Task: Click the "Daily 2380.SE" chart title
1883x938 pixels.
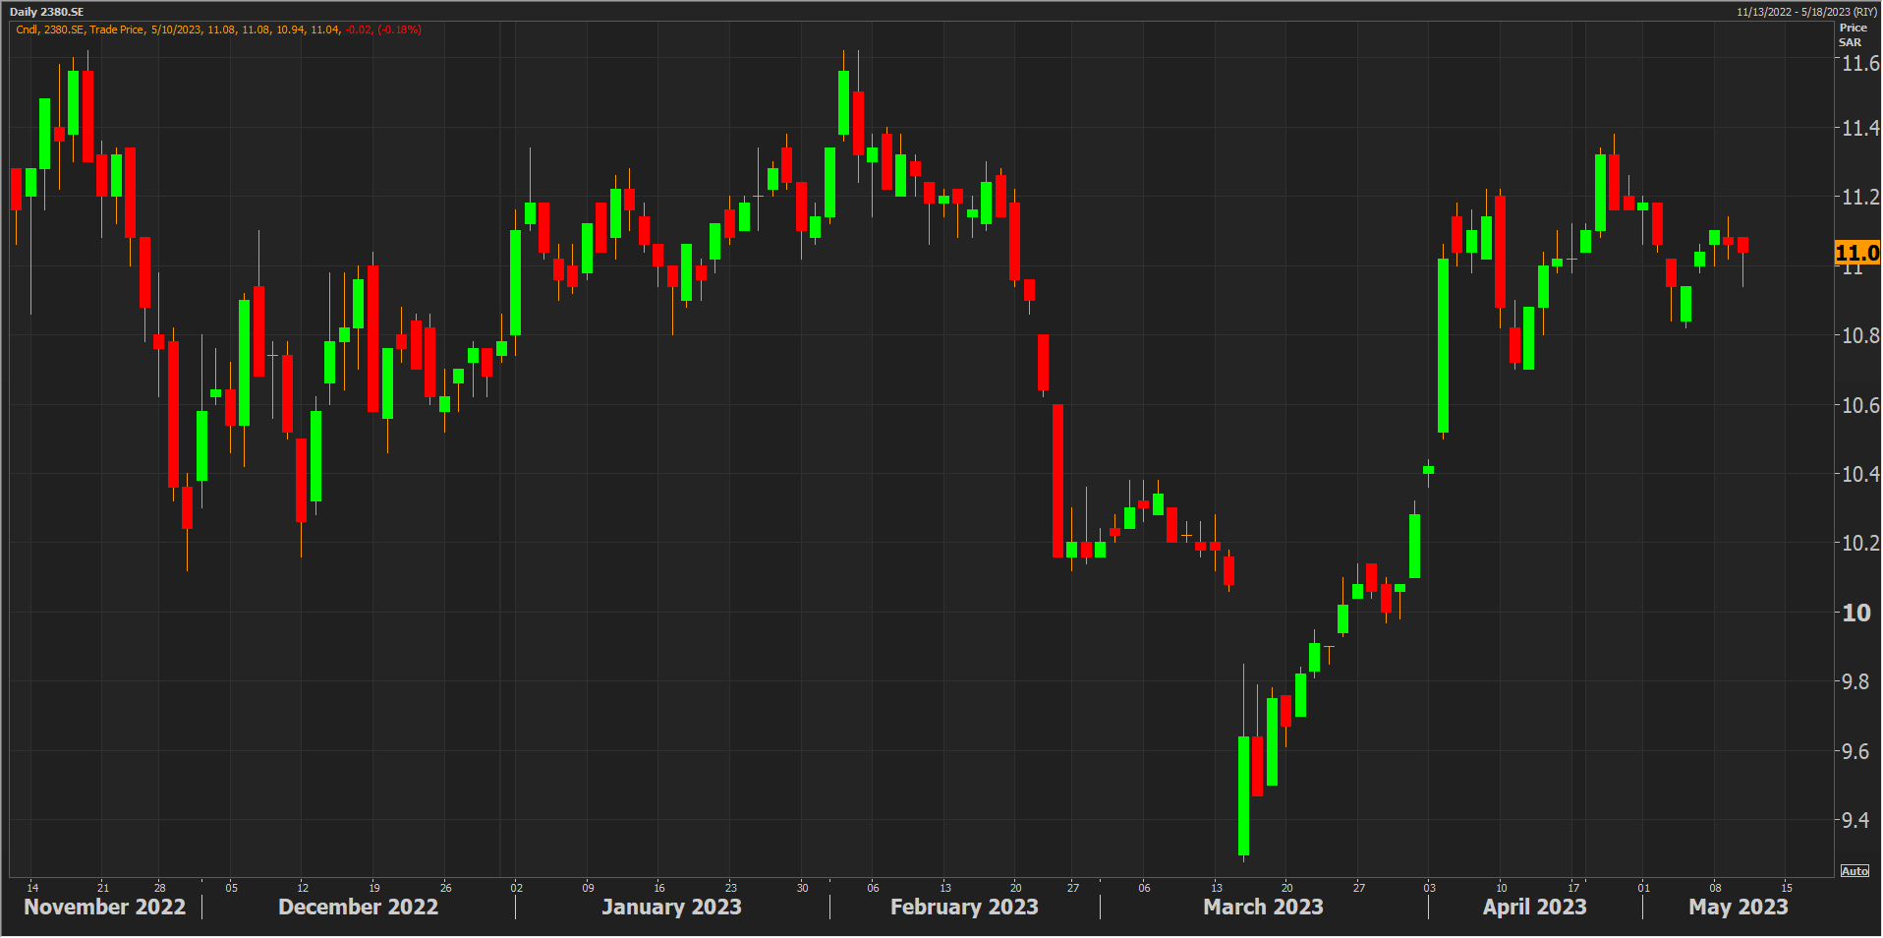Action: [47, 12]
